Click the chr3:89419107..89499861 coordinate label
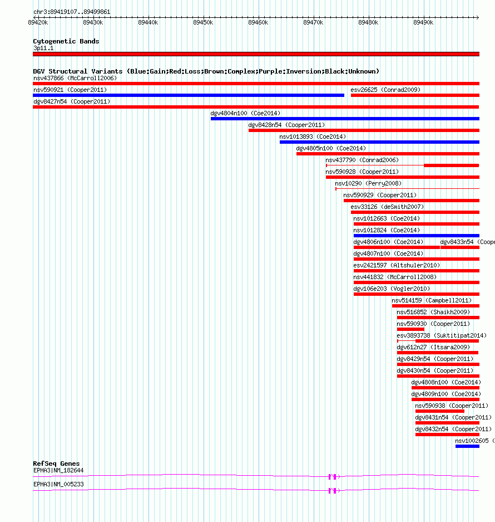 72,12
